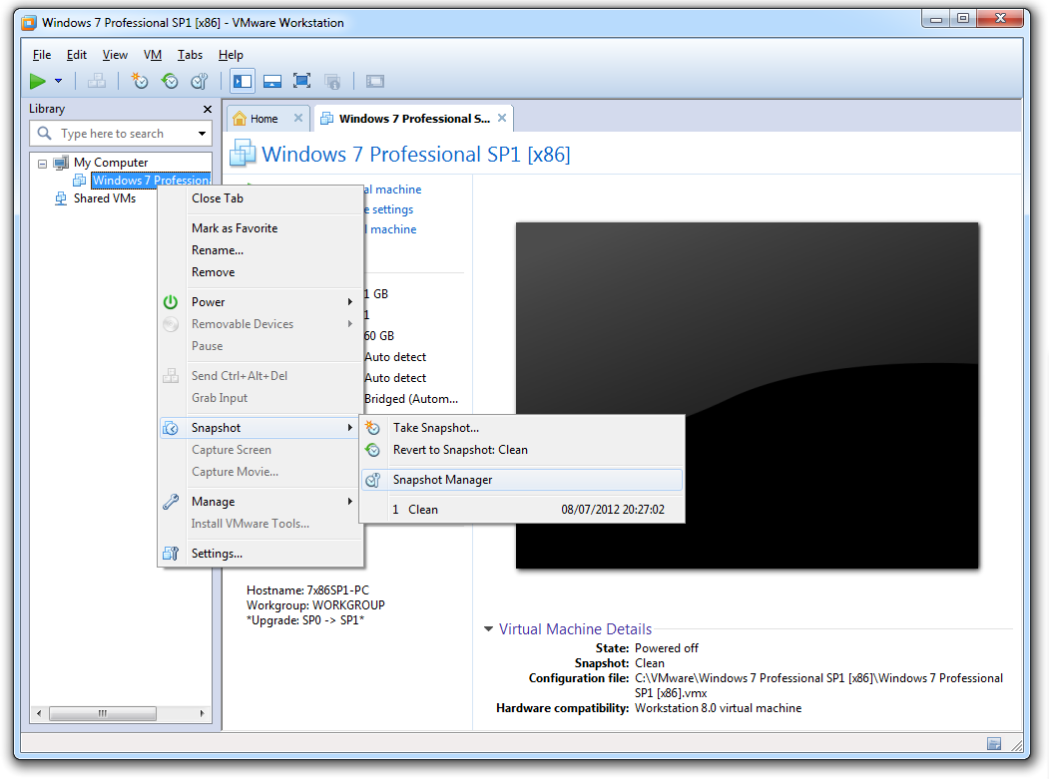Toggle the thumbnail bar toolbar button
This screenshot has width=1049, height=779.
(x=271, y=81)
